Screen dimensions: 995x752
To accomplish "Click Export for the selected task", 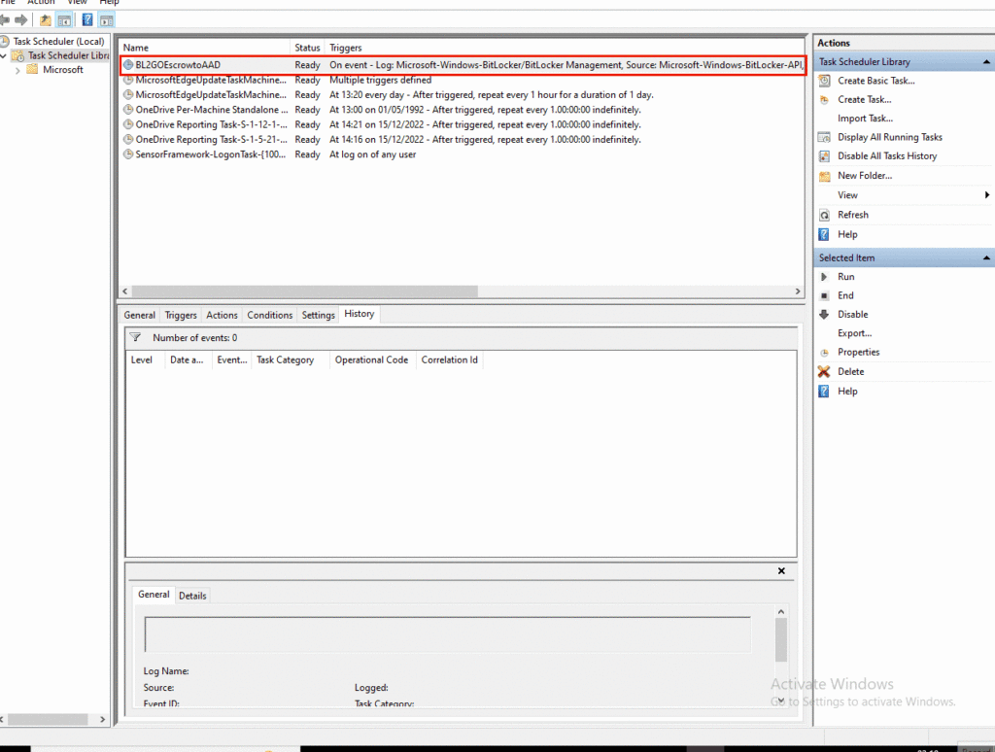I will click(x=854, y=333).
